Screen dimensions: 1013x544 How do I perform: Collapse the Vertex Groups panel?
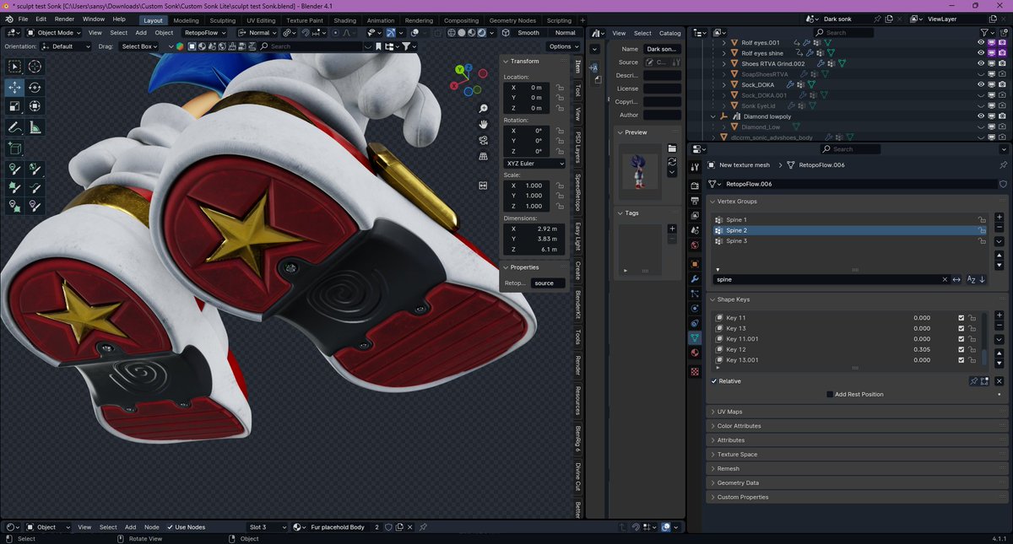pyautogui.click(x=736, y=202)
